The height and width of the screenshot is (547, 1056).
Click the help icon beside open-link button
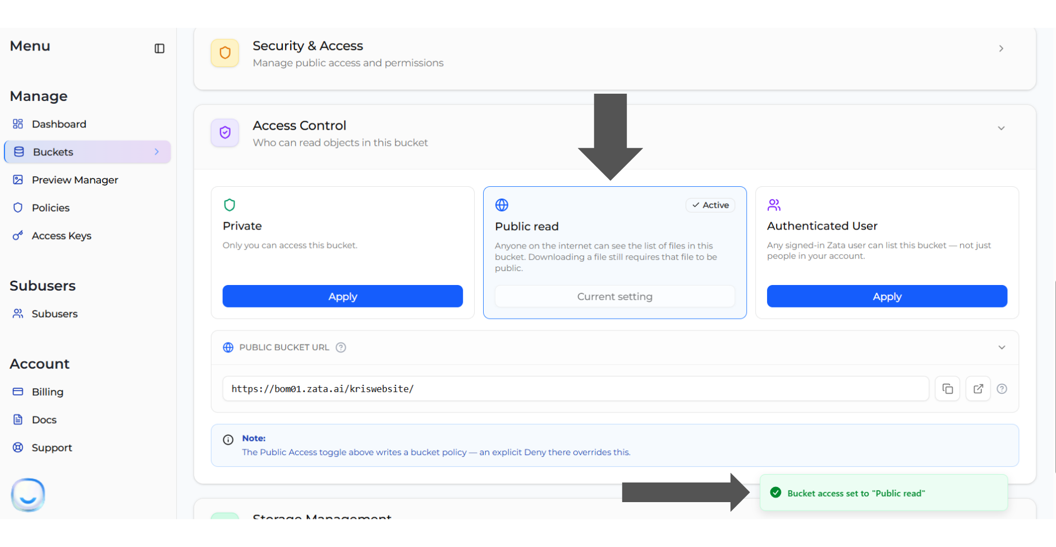click(x=1002, y=389)
